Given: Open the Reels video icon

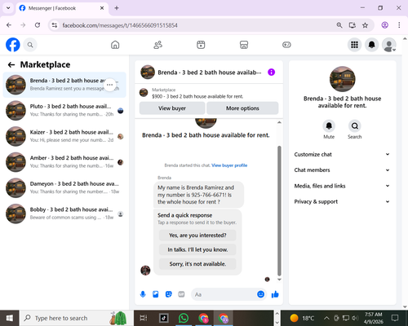Looking at the screenshot, I should pyautogui.click(x=201, y=45).
